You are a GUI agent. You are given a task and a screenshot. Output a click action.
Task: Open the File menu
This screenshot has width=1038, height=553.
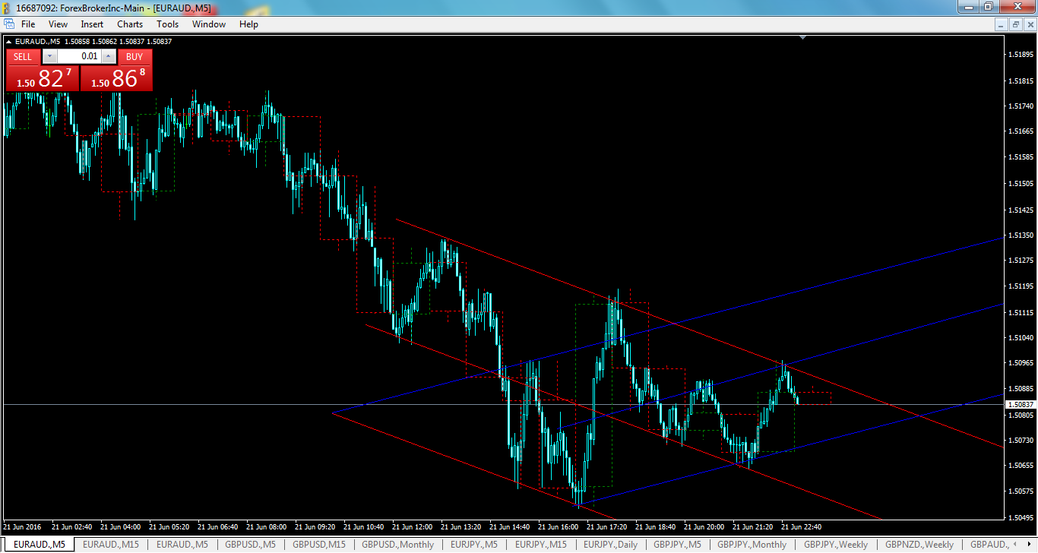pos(27,24)
